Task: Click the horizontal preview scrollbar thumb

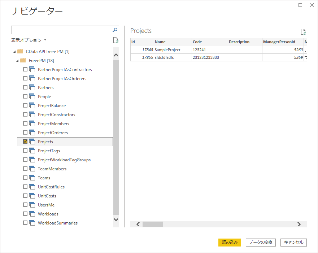Action: (153, 224)
